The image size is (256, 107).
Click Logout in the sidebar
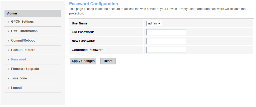coord(16,88)
